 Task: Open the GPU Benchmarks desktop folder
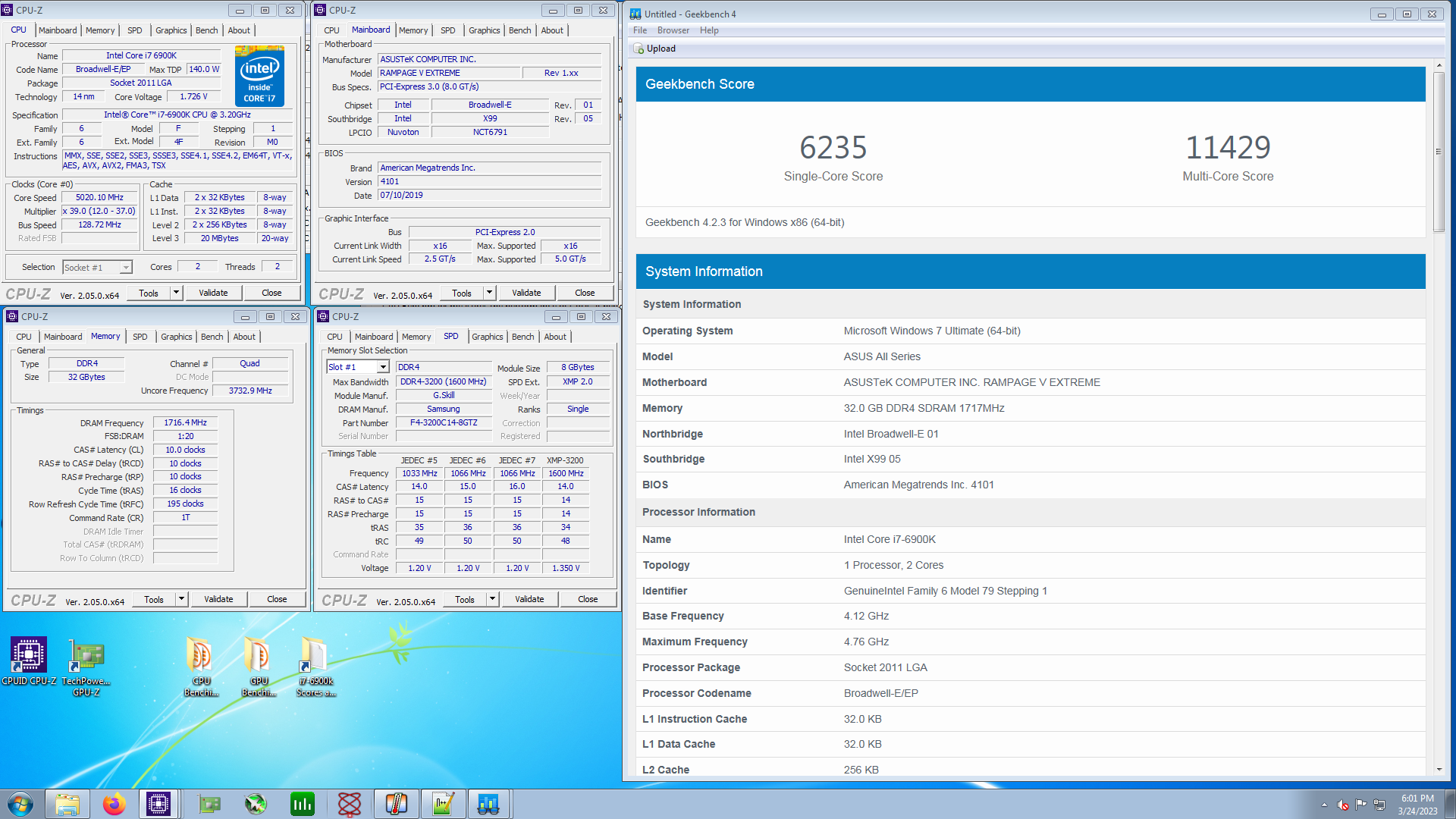(x=259, y=667)
